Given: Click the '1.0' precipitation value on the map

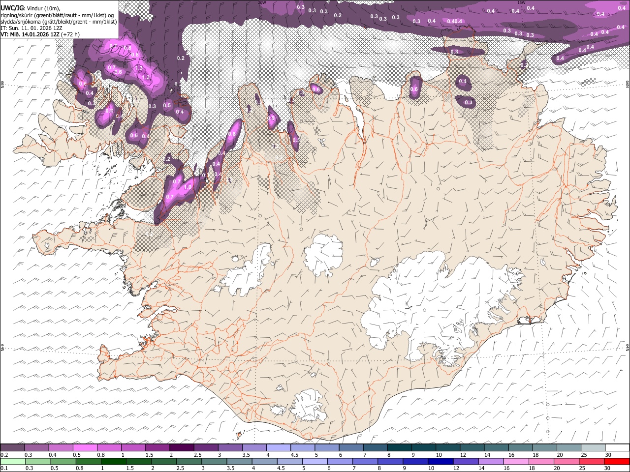Looking at the screenshot, I should click(188, 187).
